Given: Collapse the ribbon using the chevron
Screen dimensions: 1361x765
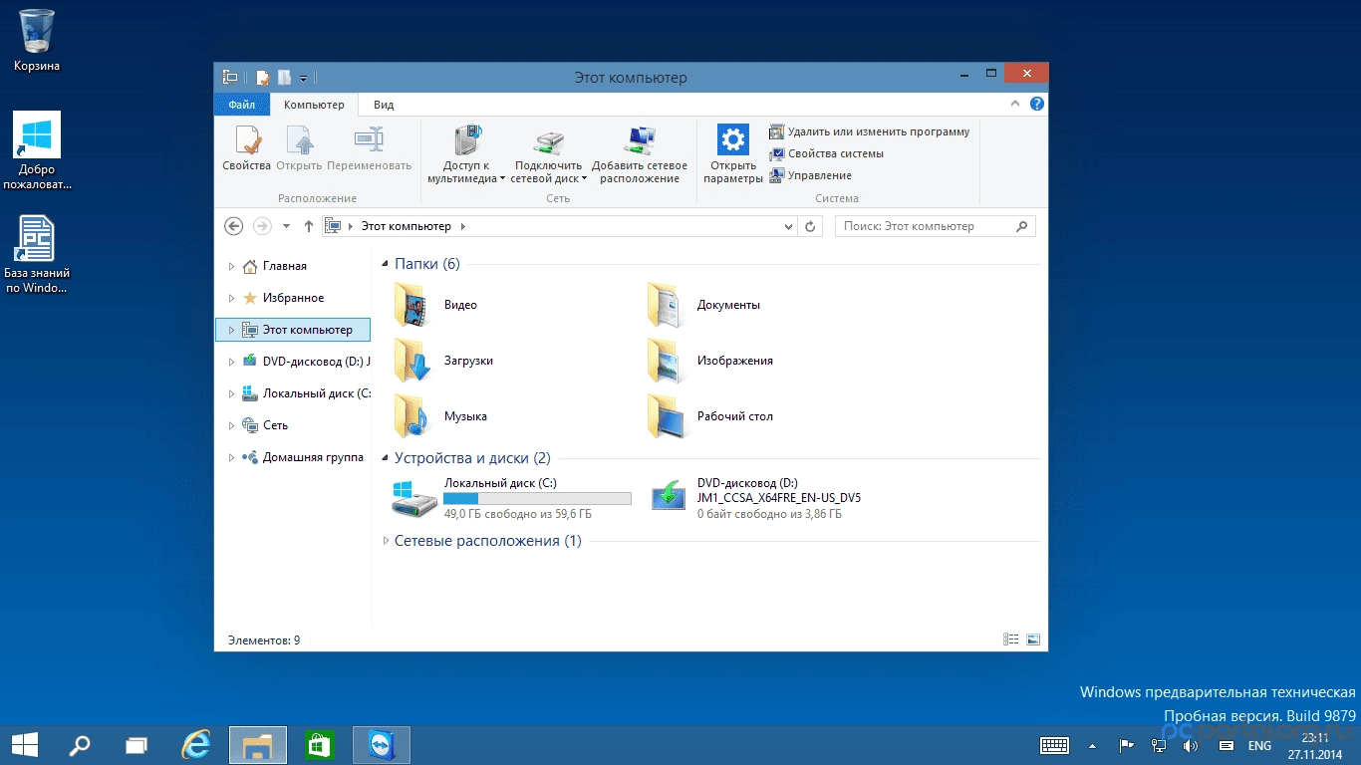Looking at the screenshot, I should (1015, 104).
